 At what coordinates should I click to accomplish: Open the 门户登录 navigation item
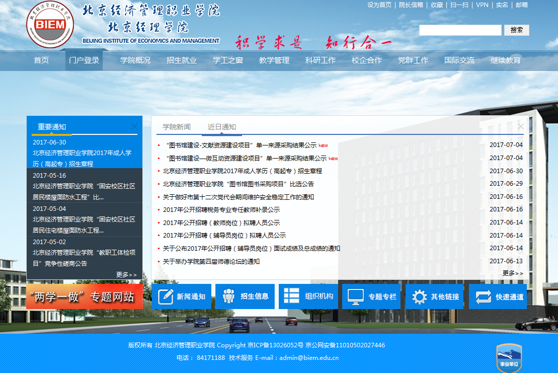click(84, 60)
